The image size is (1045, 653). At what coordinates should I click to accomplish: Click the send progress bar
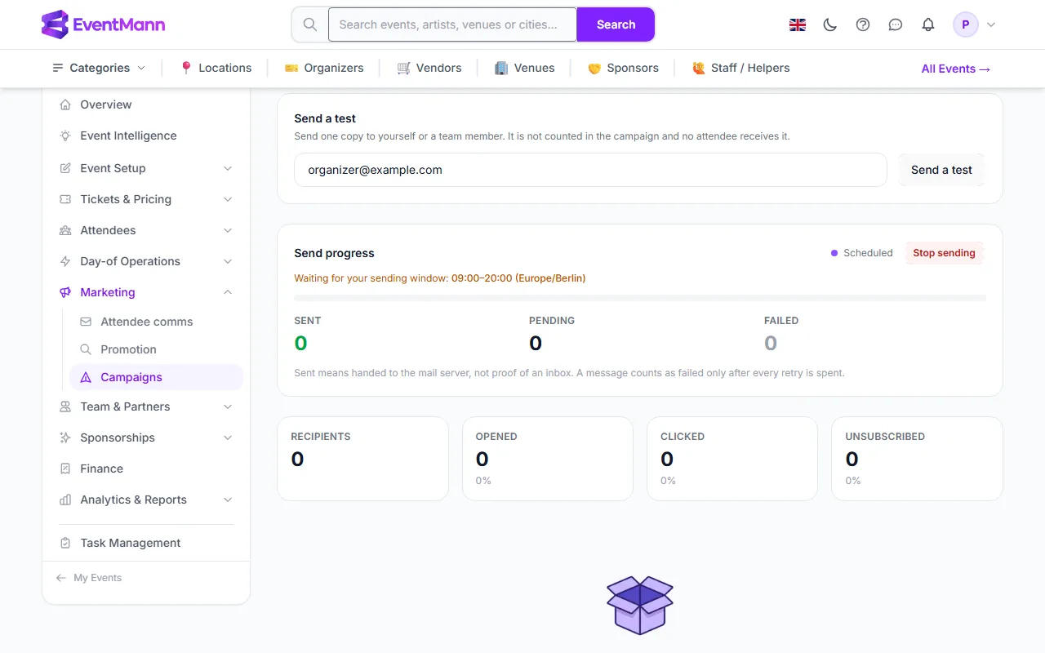[640, 298]
